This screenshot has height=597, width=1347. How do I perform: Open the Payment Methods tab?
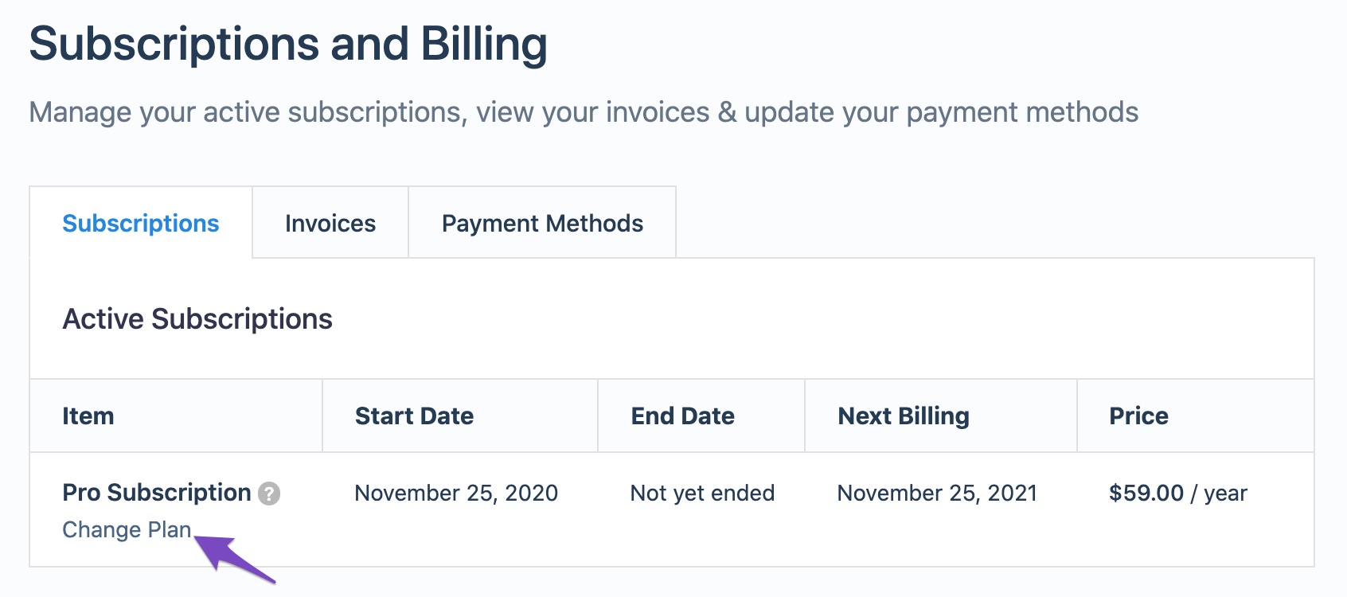[x=542, y=224]
